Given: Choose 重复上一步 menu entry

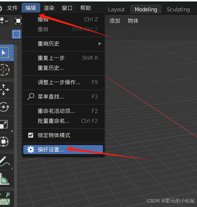Looking at the screenshot, I should (x=63, y=58).
